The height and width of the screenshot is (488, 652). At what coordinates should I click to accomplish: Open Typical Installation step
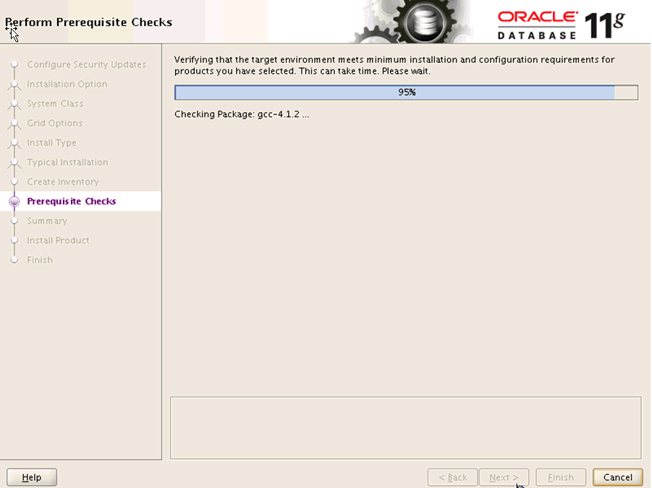(67, 162)
